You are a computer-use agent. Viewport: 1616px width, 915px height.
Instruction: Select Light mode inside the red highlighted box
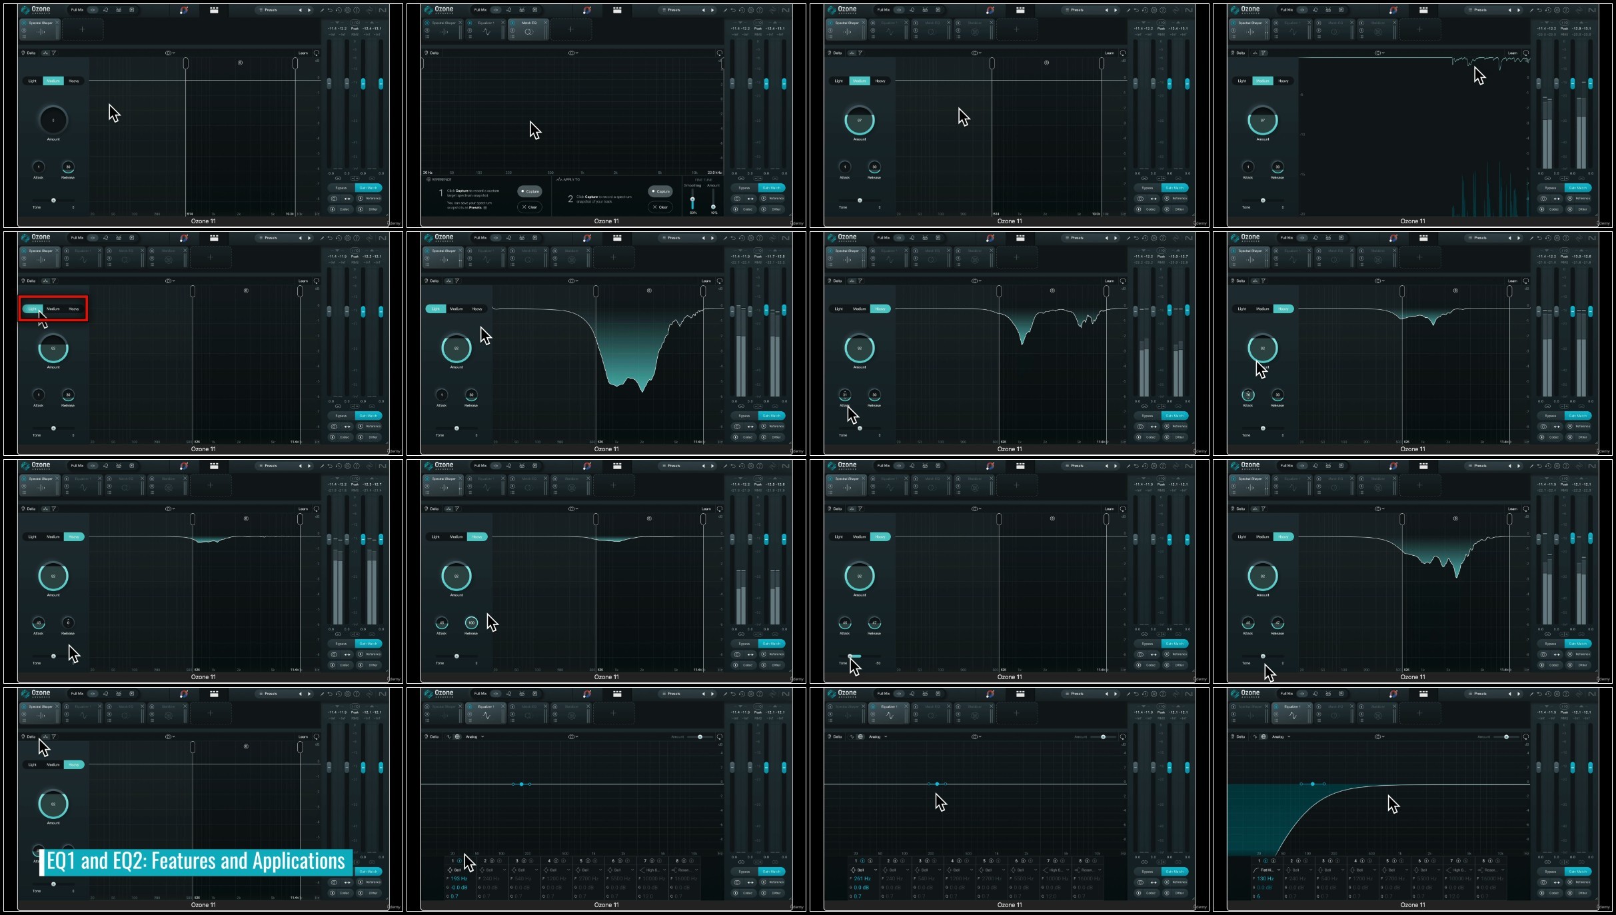(33, 309)
